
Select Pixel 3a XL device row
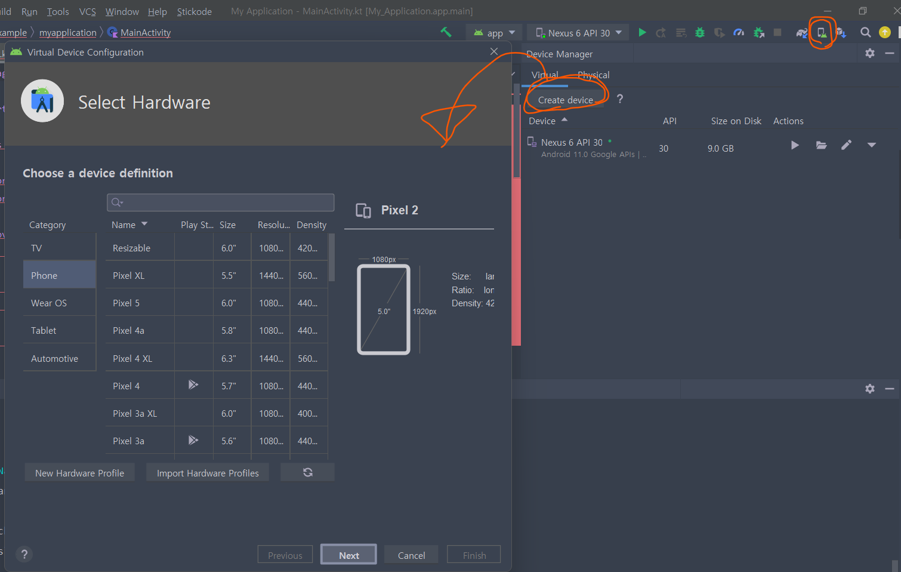click(x=217, y=413)
